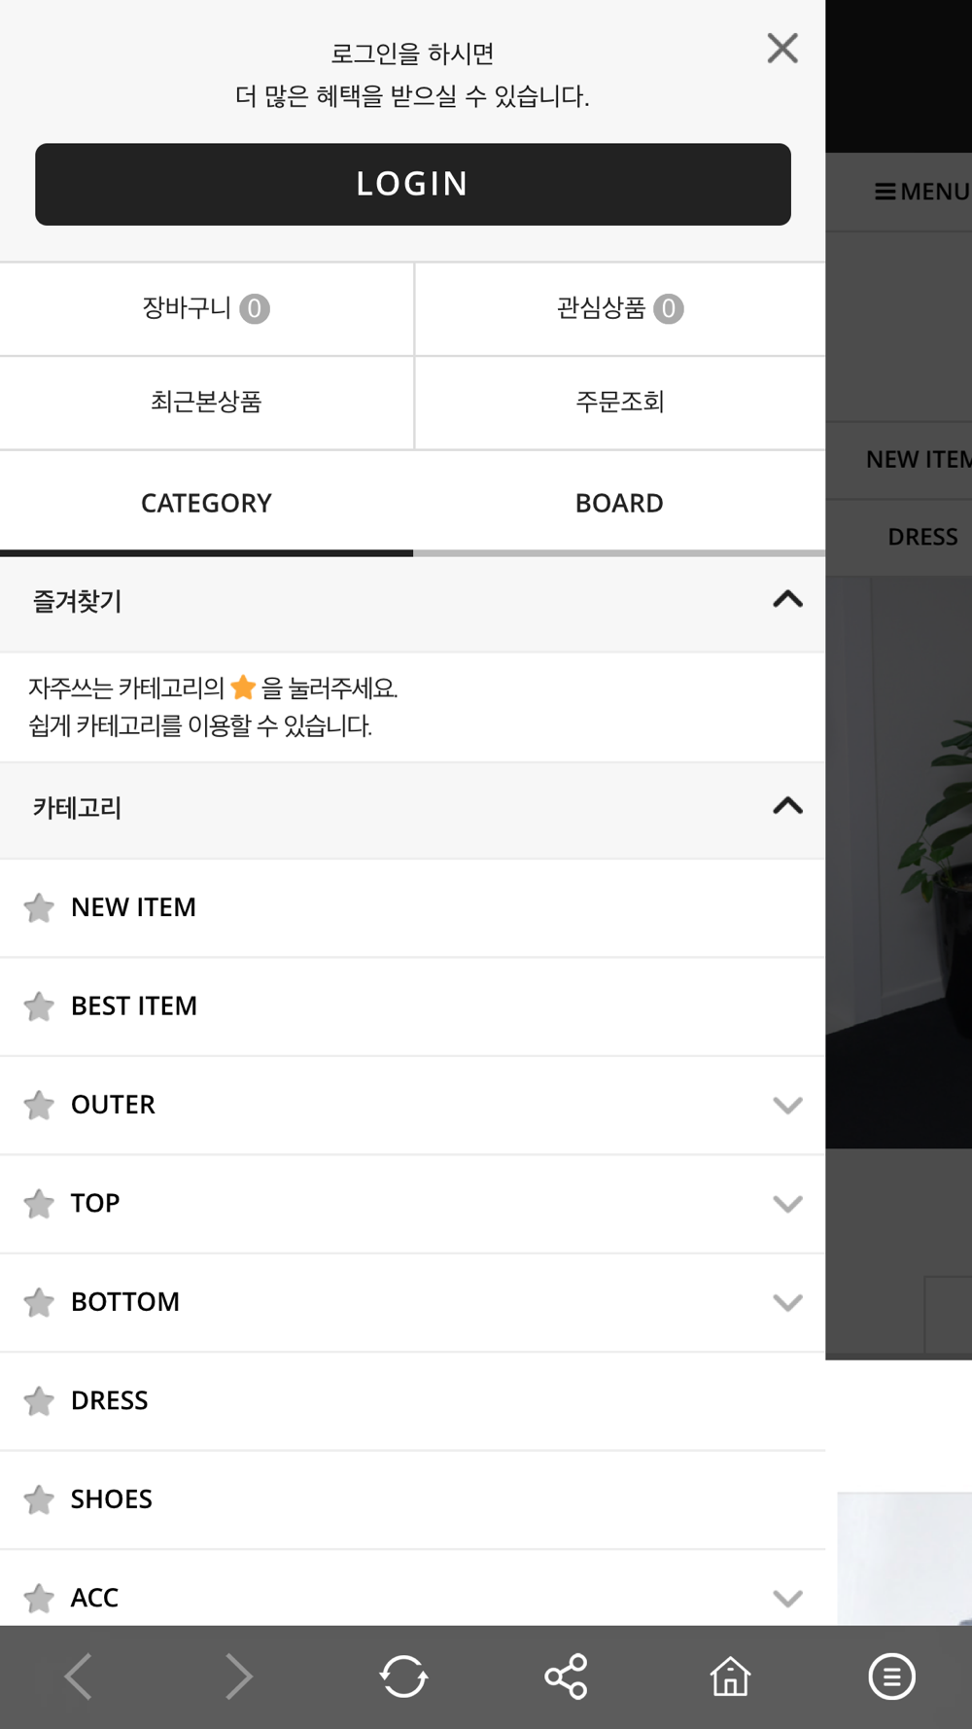Toggle the star next to OUTER
Viewport: 972px width, 1729px height.
click(39, 1105)
